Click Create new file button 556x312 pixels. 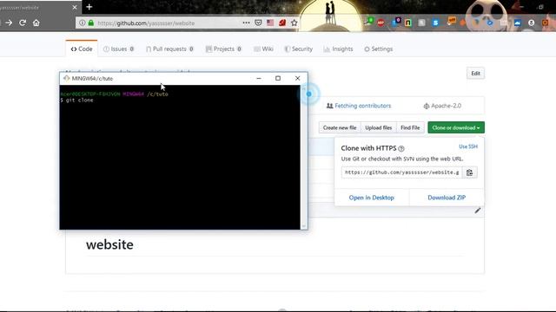tap(340, 127)
